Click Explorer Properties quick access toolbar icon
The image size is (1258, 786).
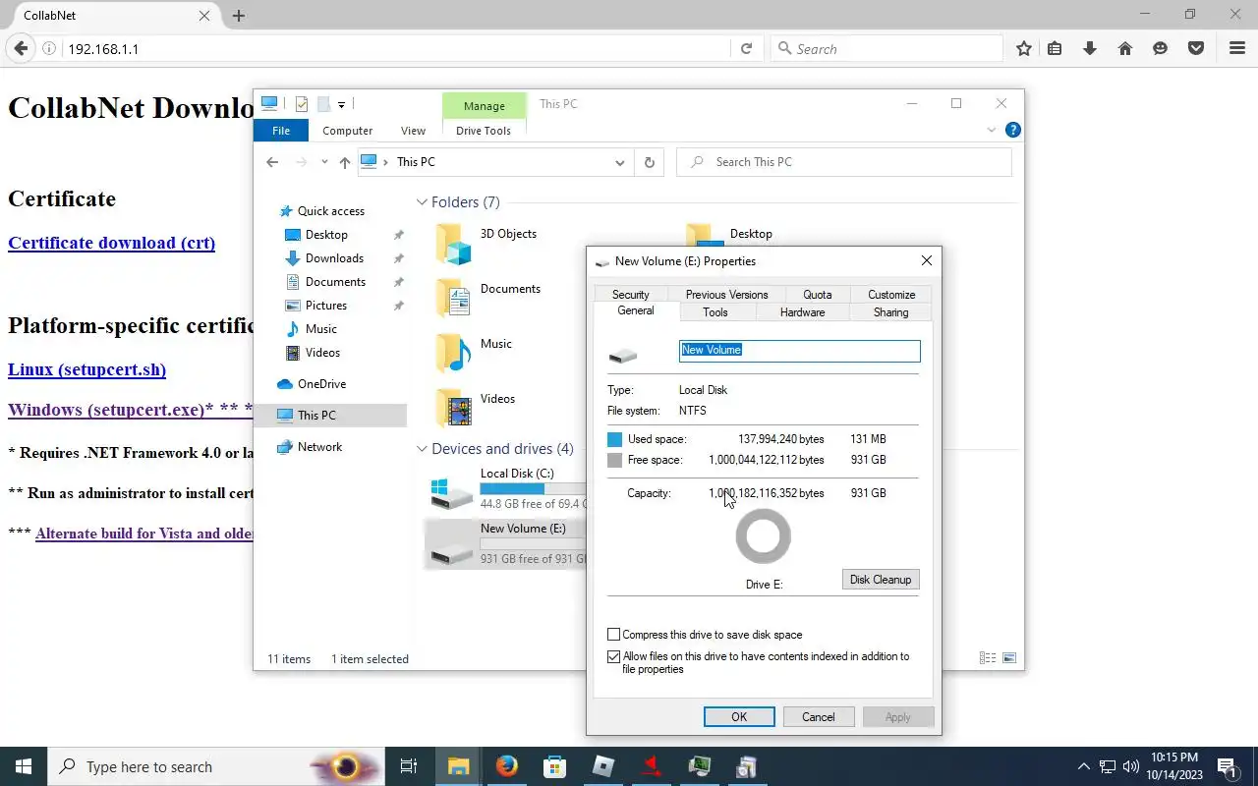pos(302,104)
